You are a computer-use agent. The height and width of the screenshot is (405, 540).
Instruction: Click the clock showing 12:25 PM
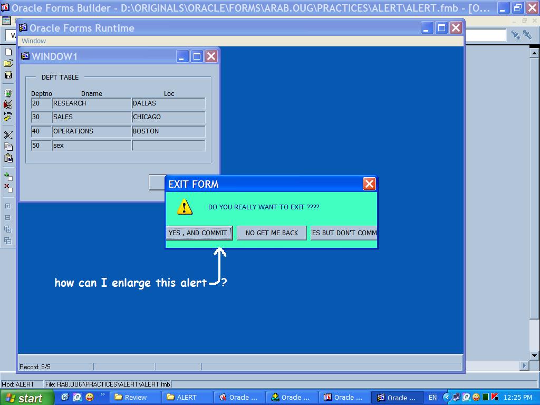tap(518, 398)
